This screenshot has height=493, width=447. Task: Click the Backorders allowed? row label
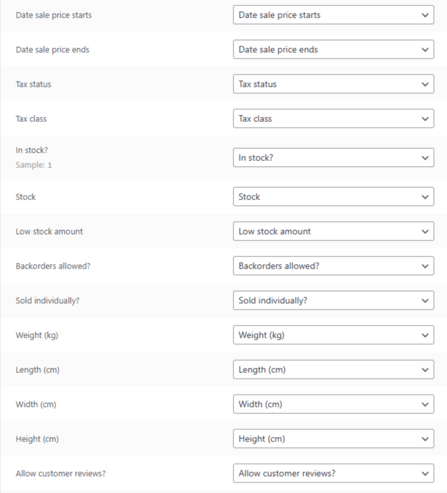point(53,266)
